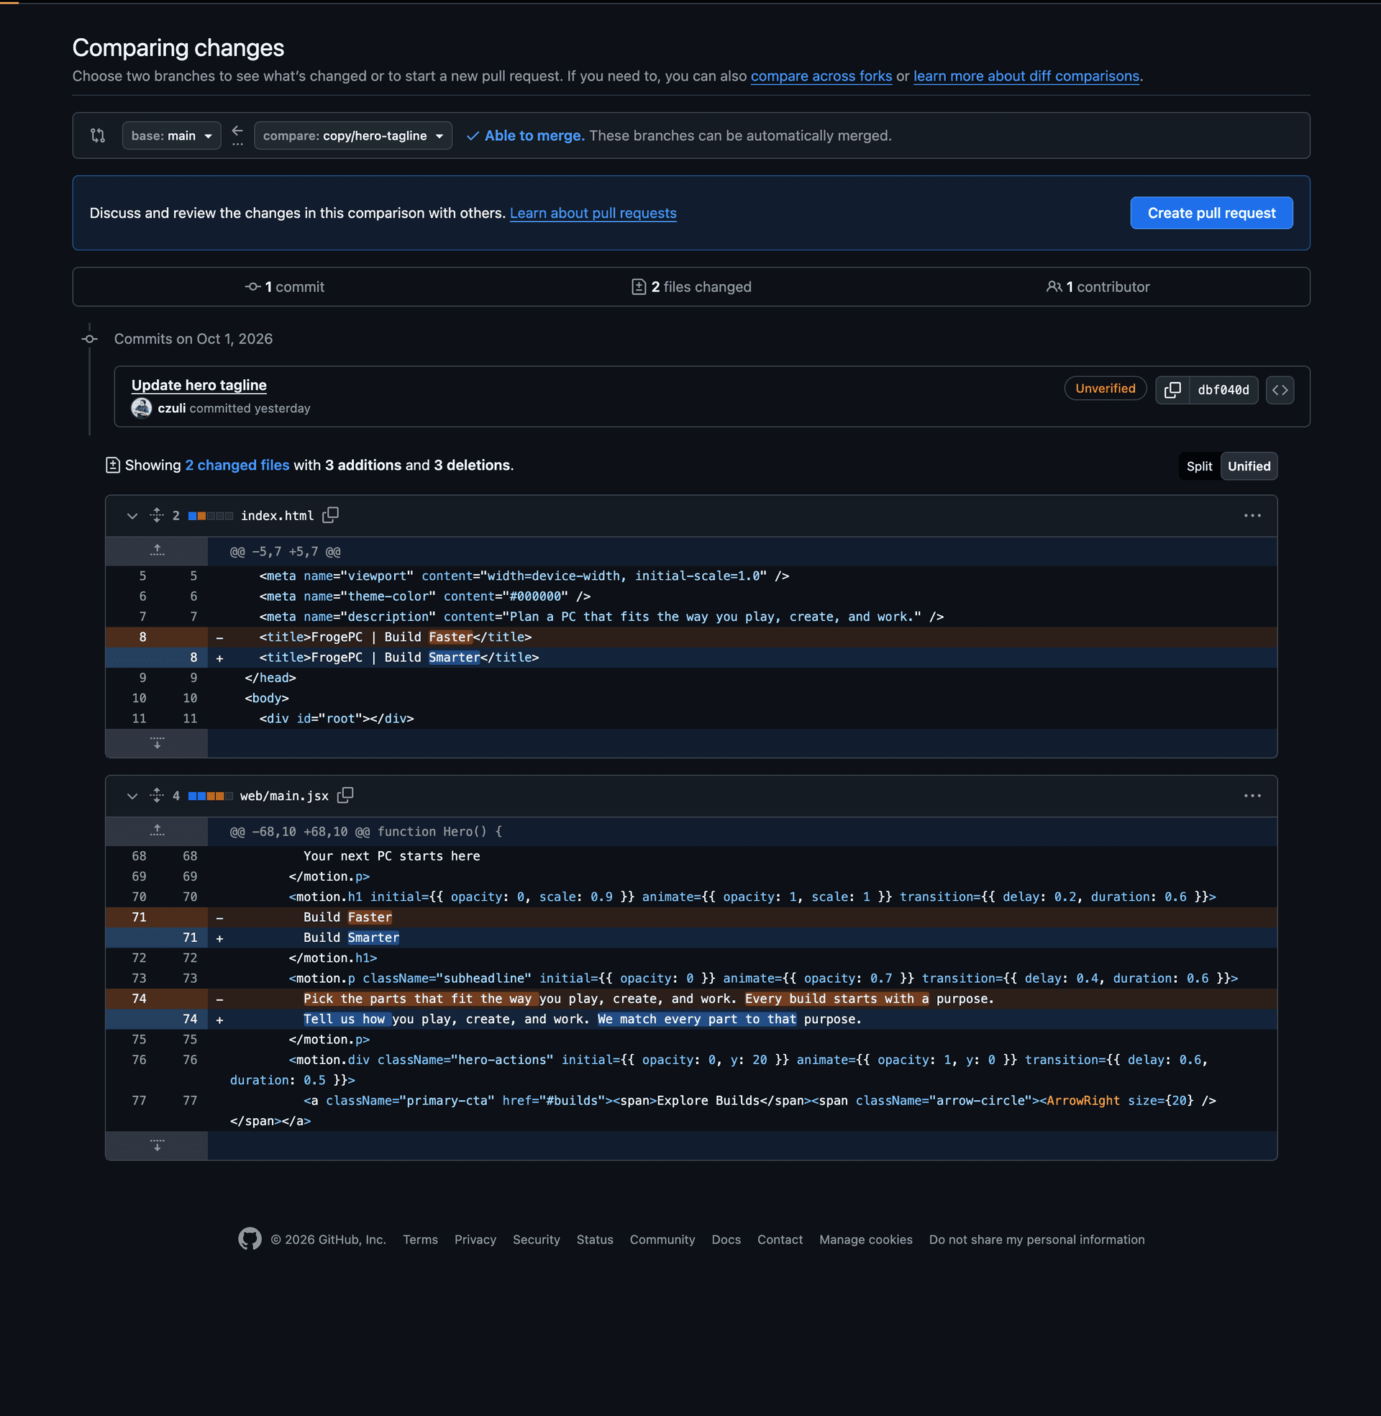Viewport: 1381px width, 1416px height.
Task: Collapse the index.html diff
Action: 132,516
